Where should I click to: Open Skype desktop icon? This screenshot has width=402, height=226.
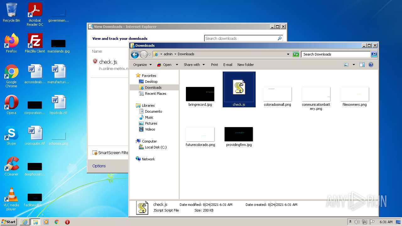click(11, 136)
